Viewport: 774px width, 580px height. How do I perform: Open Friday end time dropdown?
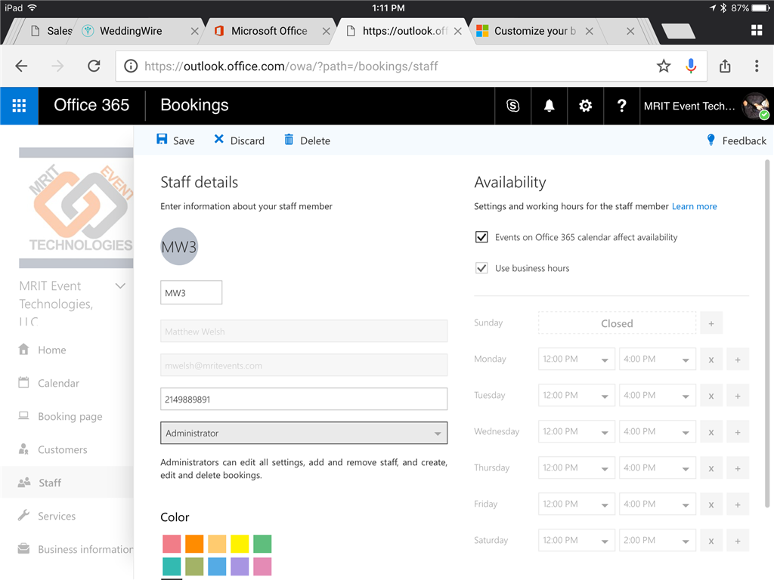coord(657,504)
